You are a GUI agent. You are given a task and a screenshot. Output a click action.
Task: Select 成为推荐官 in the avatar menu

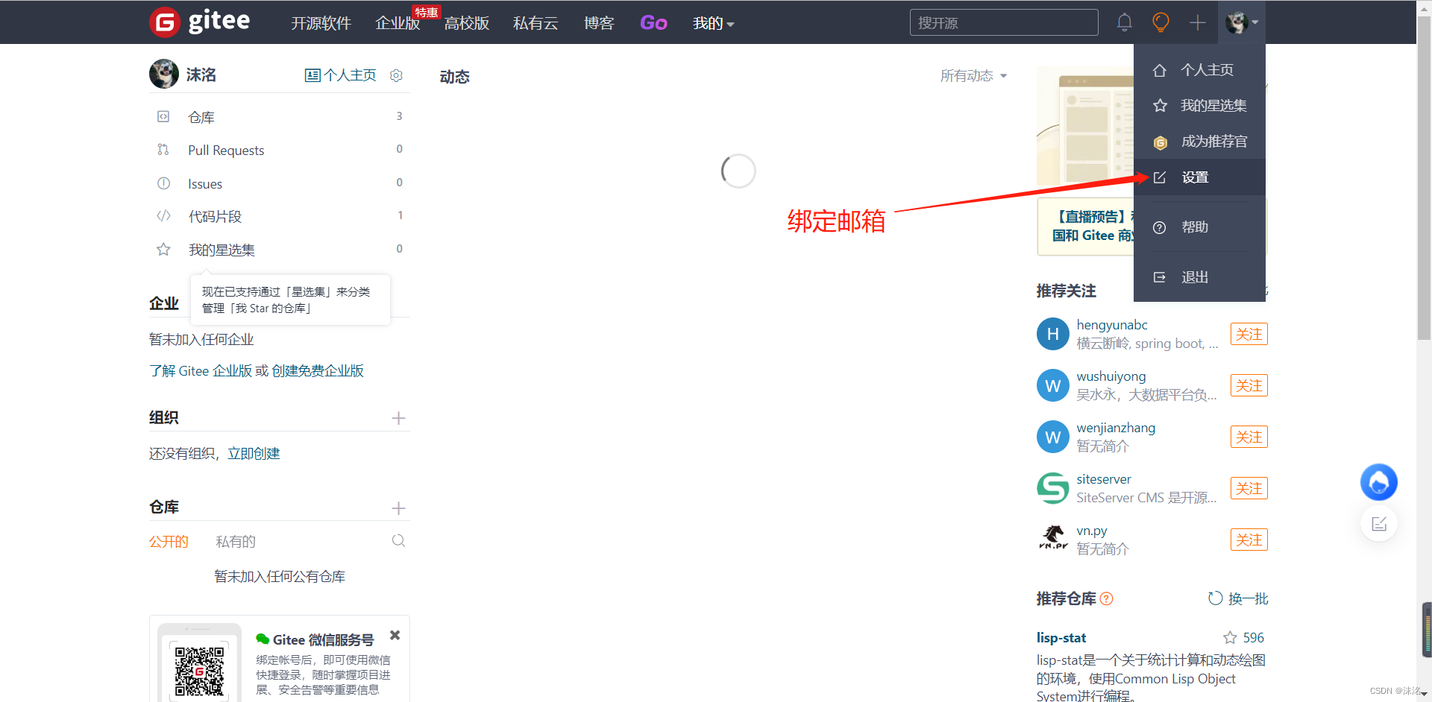pyautogui.click(x=1199, y=142)
